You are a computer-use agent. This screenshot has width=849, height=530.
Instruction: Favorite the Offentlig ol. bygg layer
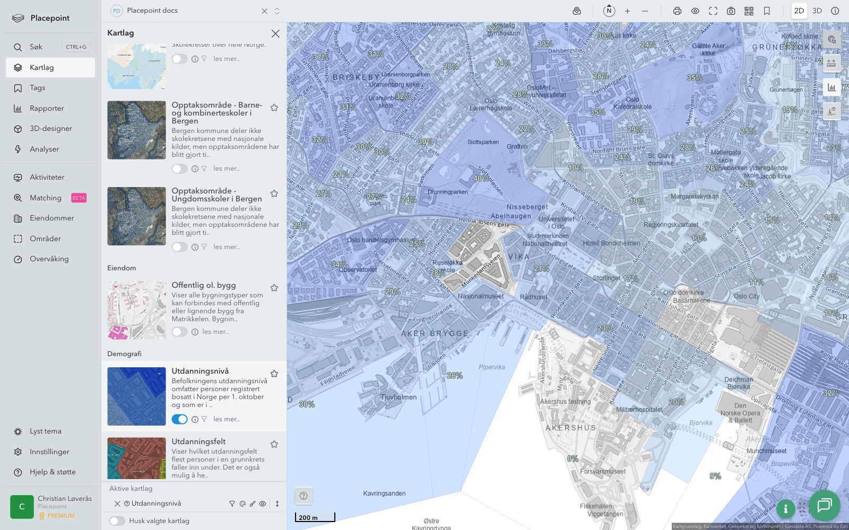(x=274, y=288)
